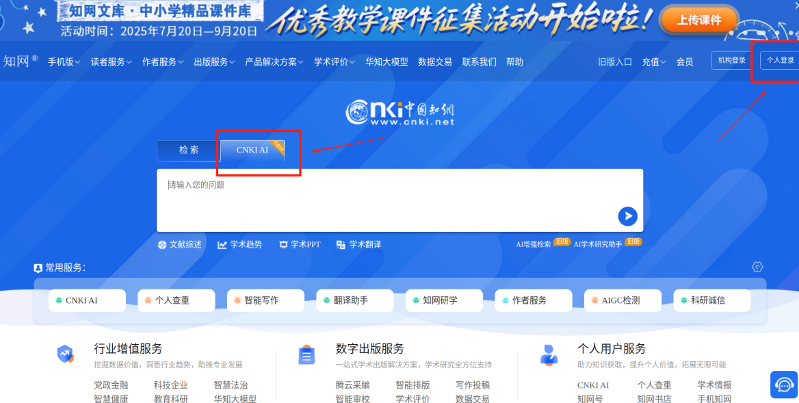This screenshot has height=403, width=799.
Task: Click the 机构登录 button
Action: 732,61
